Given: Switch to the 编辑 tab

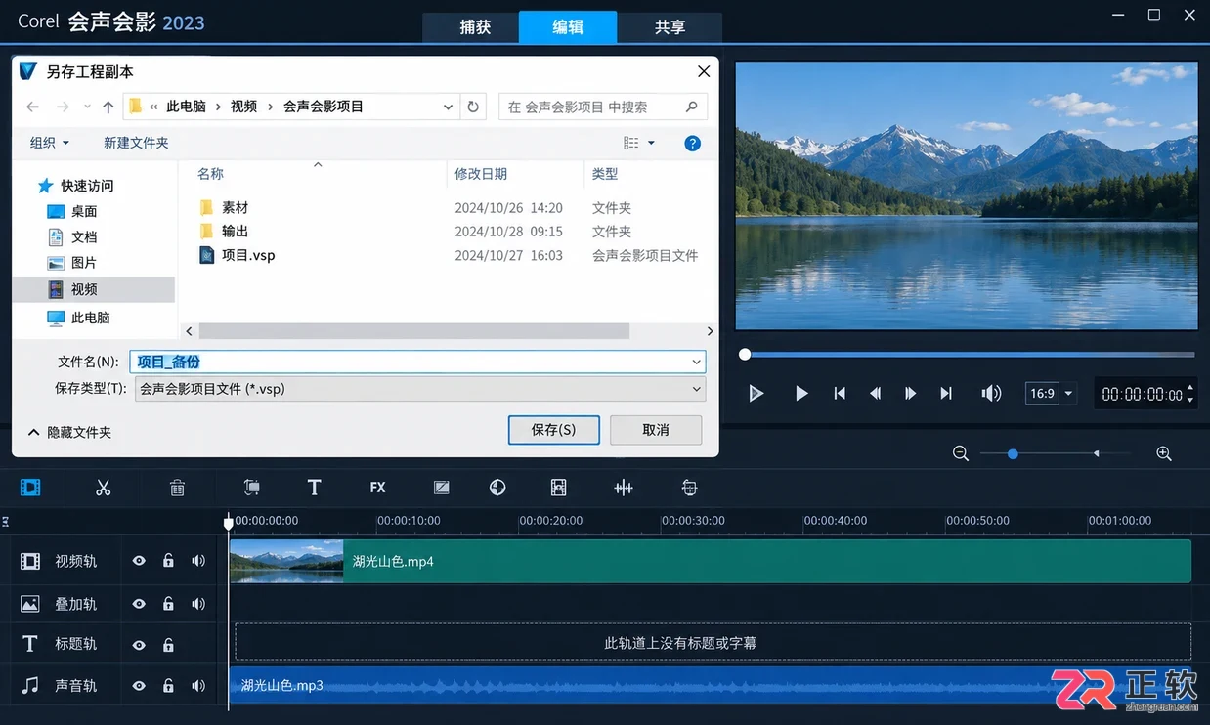Looking at the screenshot, I should click(568, 27).
